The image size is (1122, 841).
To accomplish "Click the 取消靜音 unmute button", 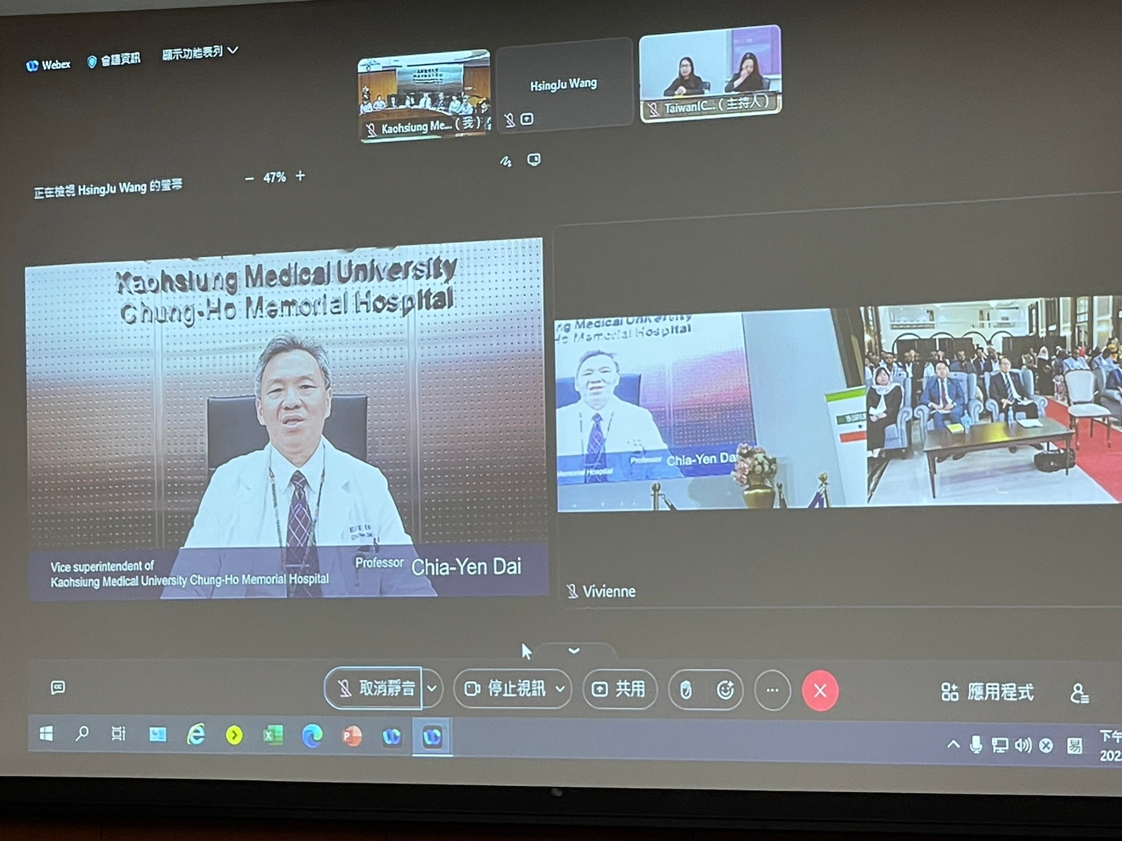I will click(374, 688).
